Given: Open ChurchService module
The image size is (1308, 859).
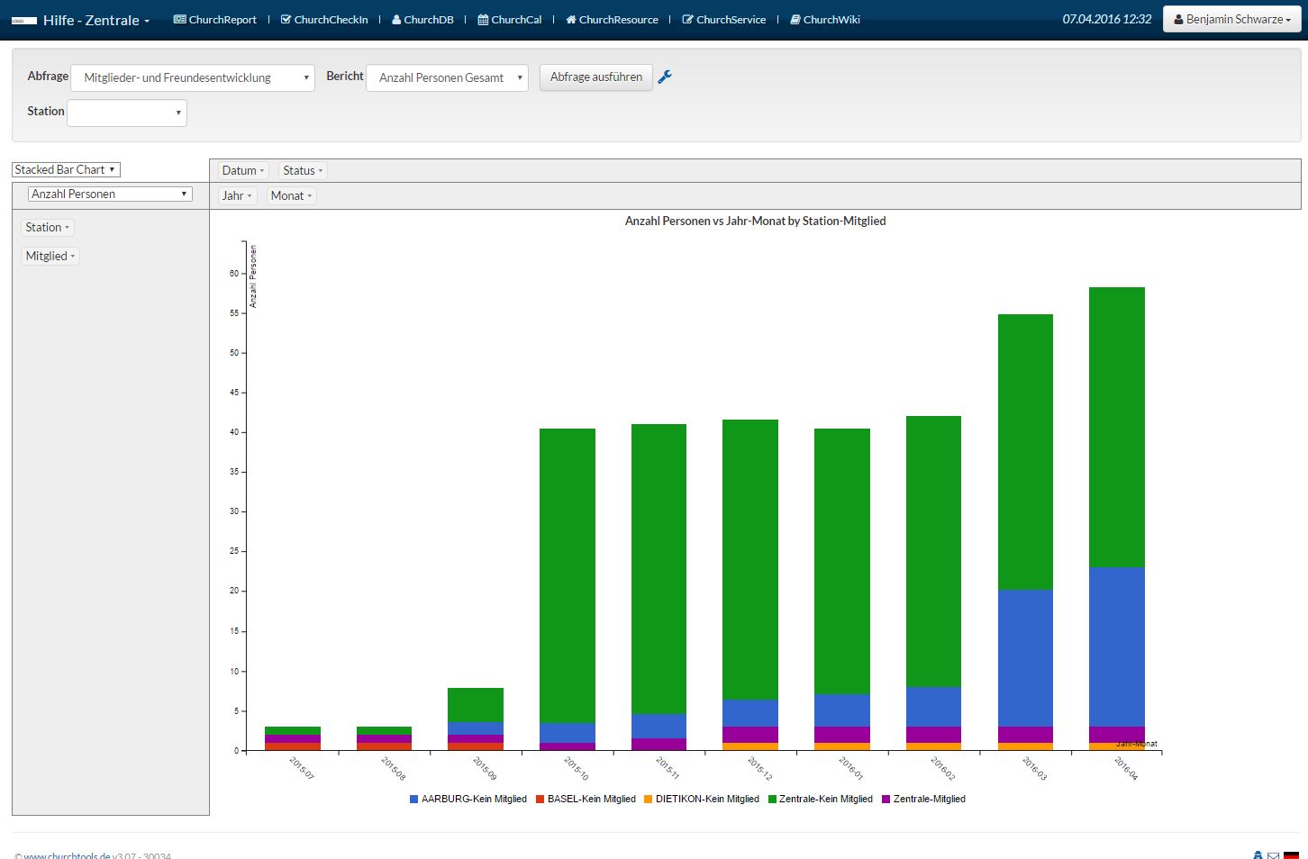Looking at the screenshot, I should pos(724,20).
